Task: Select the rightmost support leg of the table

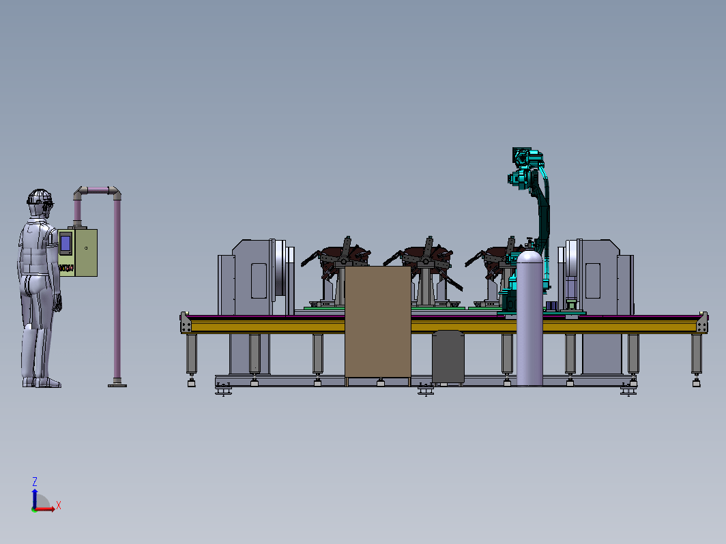Action: pos(696,359)
